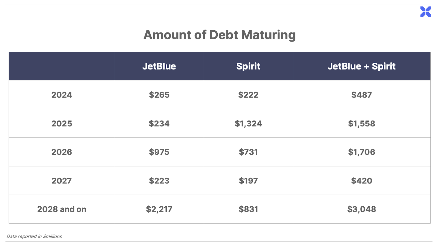
Task: Click the 2025 row label
Action: 62,124
